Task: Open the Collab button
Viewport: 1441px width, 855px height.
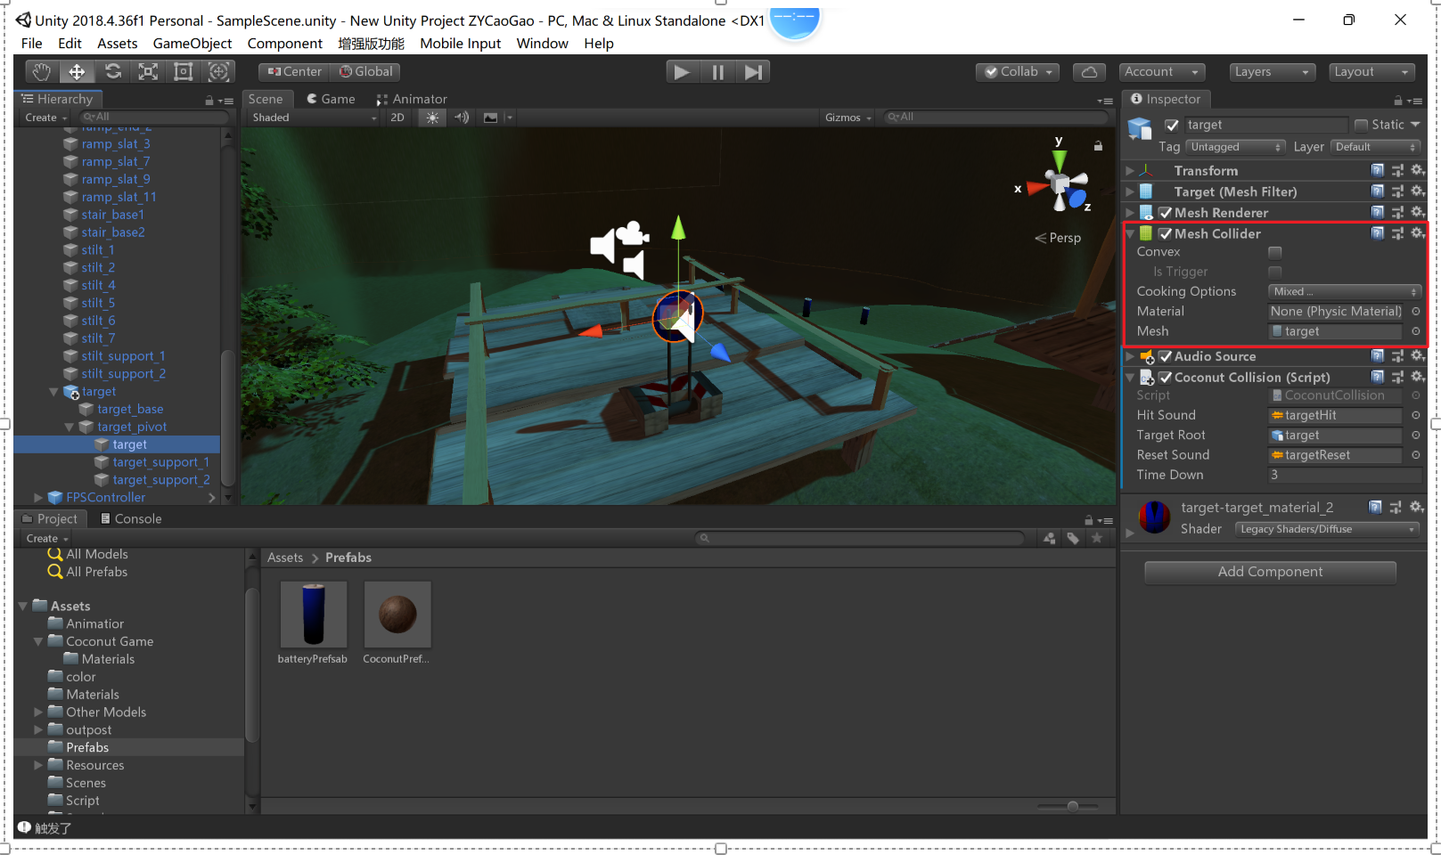Action: pos(1017,72)
